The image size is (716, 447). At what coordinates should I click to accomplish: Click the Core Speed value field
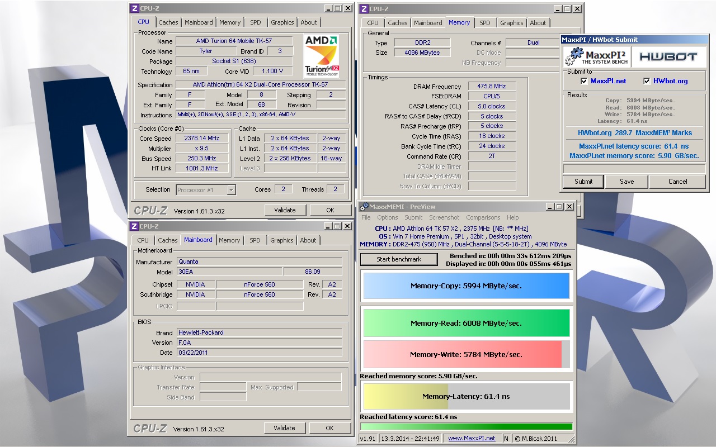(202, 139)
